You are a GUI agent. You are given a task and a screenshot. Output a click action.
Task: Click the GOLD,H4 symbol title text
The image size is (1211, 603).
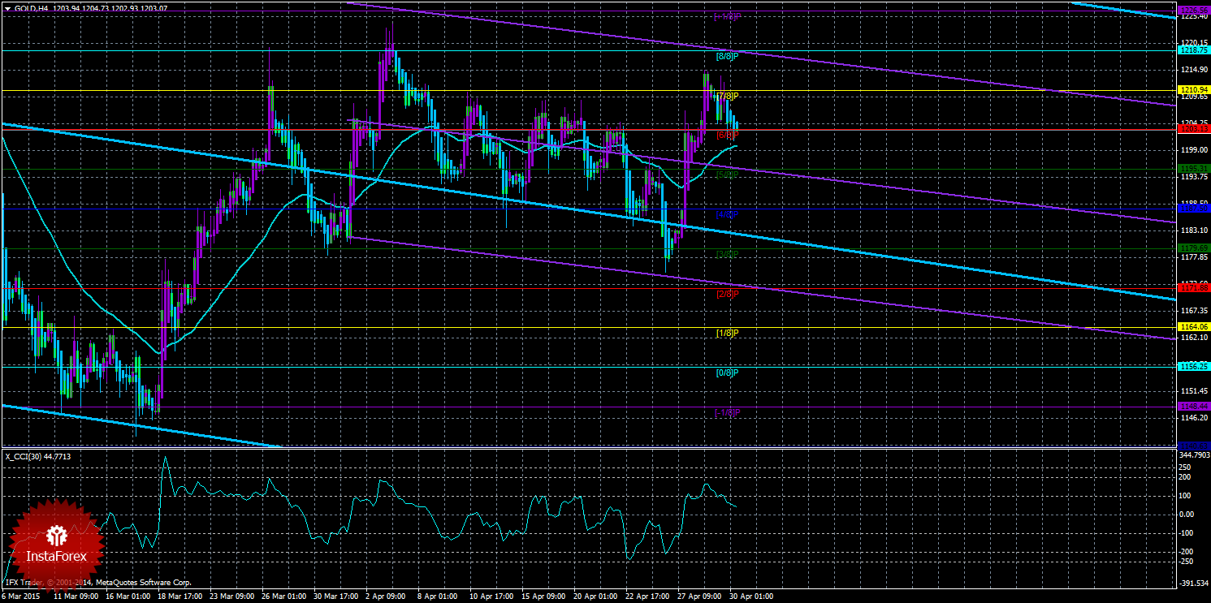click(x=32, y=8)
